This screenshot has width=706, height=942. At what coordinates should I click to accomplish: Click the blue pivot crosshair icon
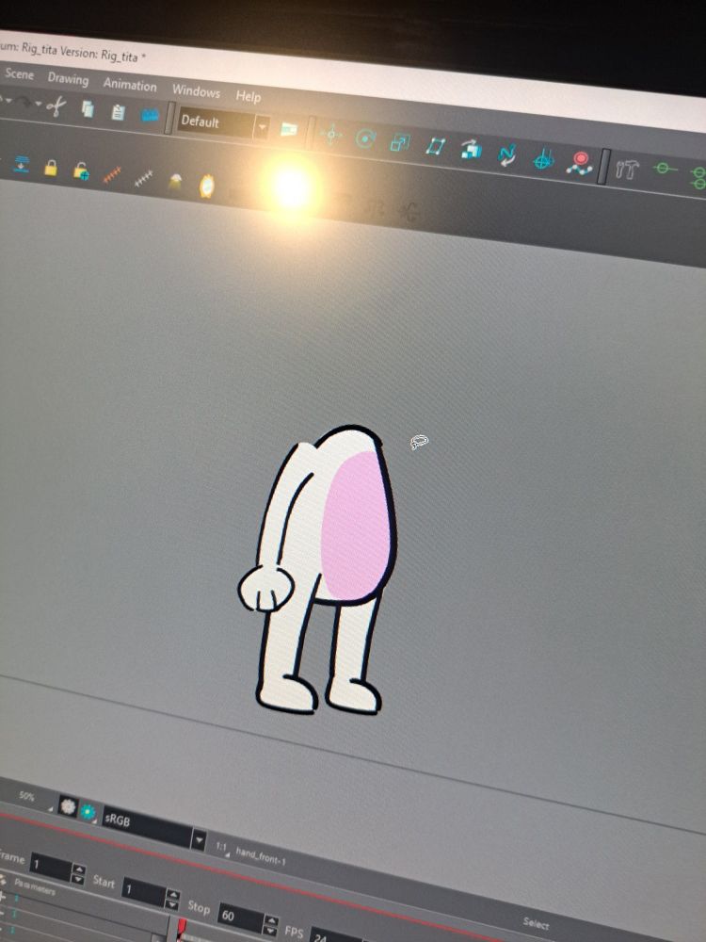point(543,159)
